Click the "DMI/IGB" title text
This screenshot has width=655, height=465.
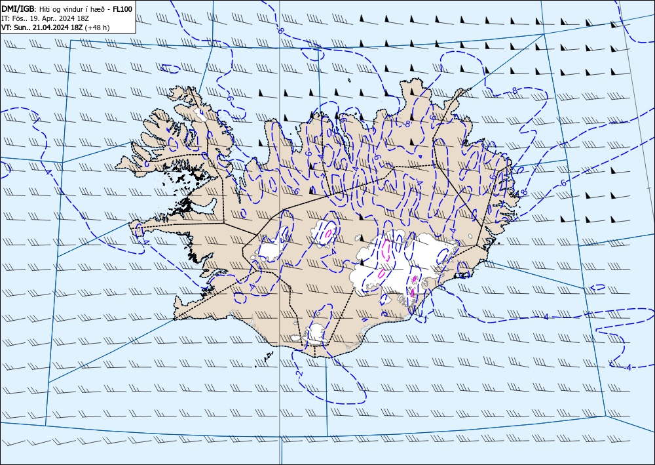19,9
